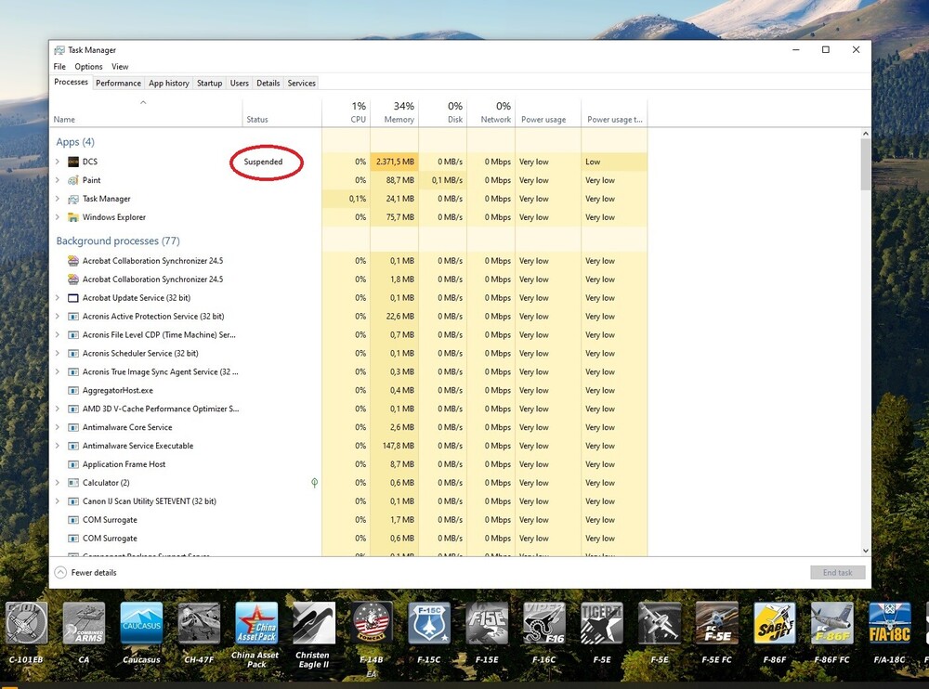Collapse details with Fewer details button
This screenshot has width=929, height=689.
[86, 573]
